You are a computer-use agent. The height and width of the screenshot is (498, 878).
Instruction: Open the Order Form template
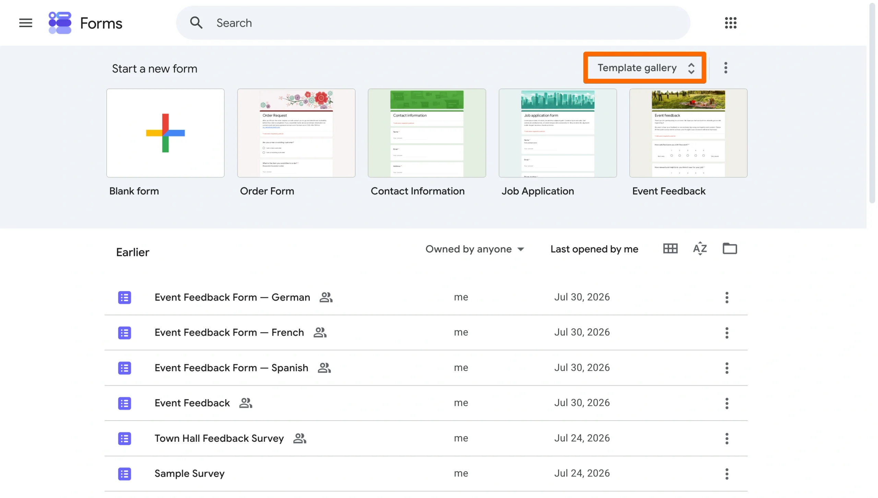pyautogui.click(x=296, y=133)
